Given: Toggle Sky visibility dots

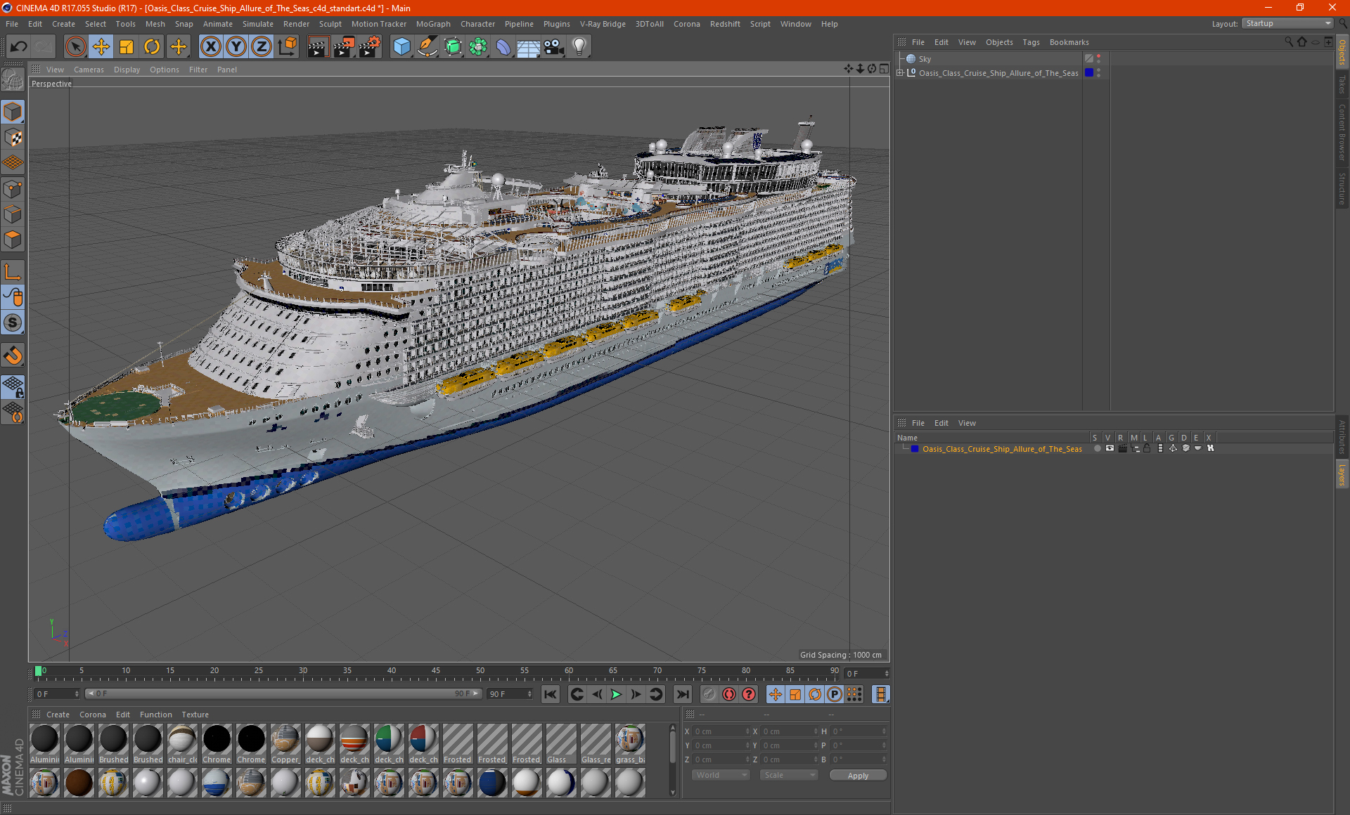Looking at the screenshot, I should [x=1099, y=59].
